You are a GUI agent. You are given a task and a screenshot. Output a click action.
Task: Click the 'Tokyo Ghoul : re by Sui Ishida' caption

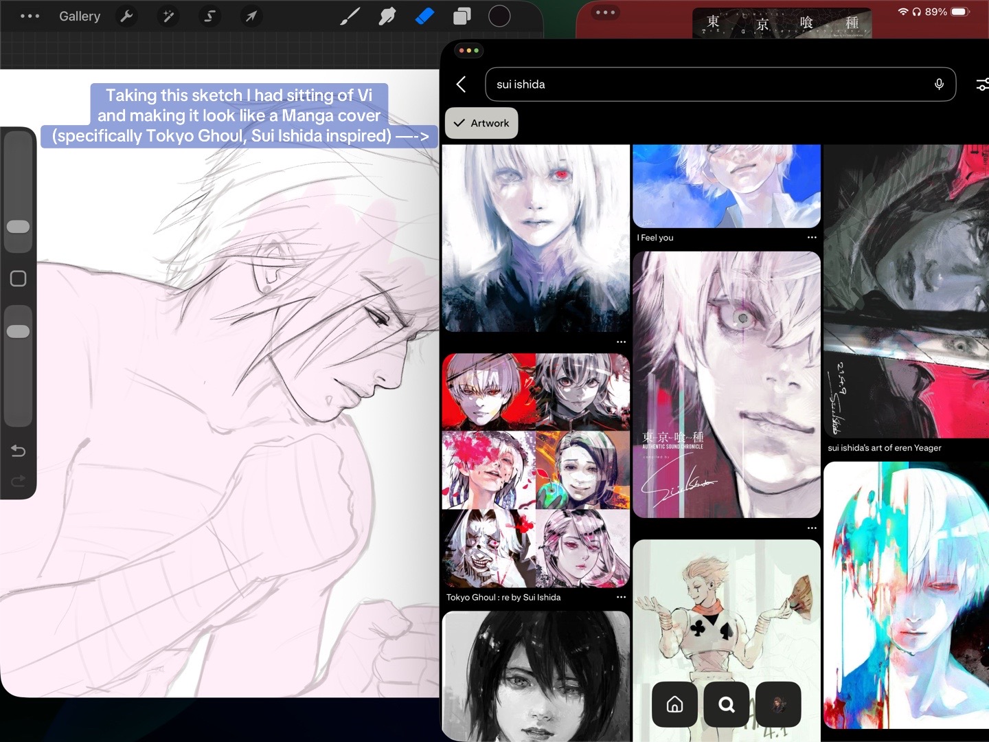[x=503, y=598]
